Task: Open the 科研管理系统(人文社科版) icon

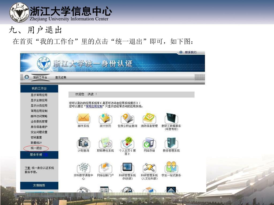Action: pos(149,168)
